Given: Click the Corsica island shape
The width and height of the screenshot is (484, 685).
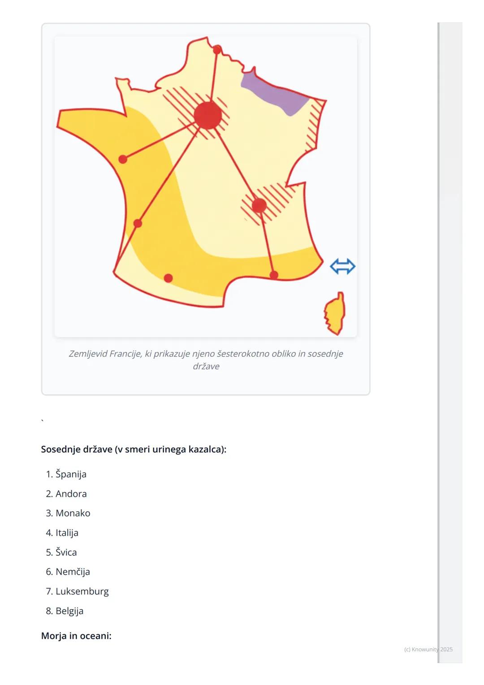Looking at the screenshot, I should tap(335, 313).
